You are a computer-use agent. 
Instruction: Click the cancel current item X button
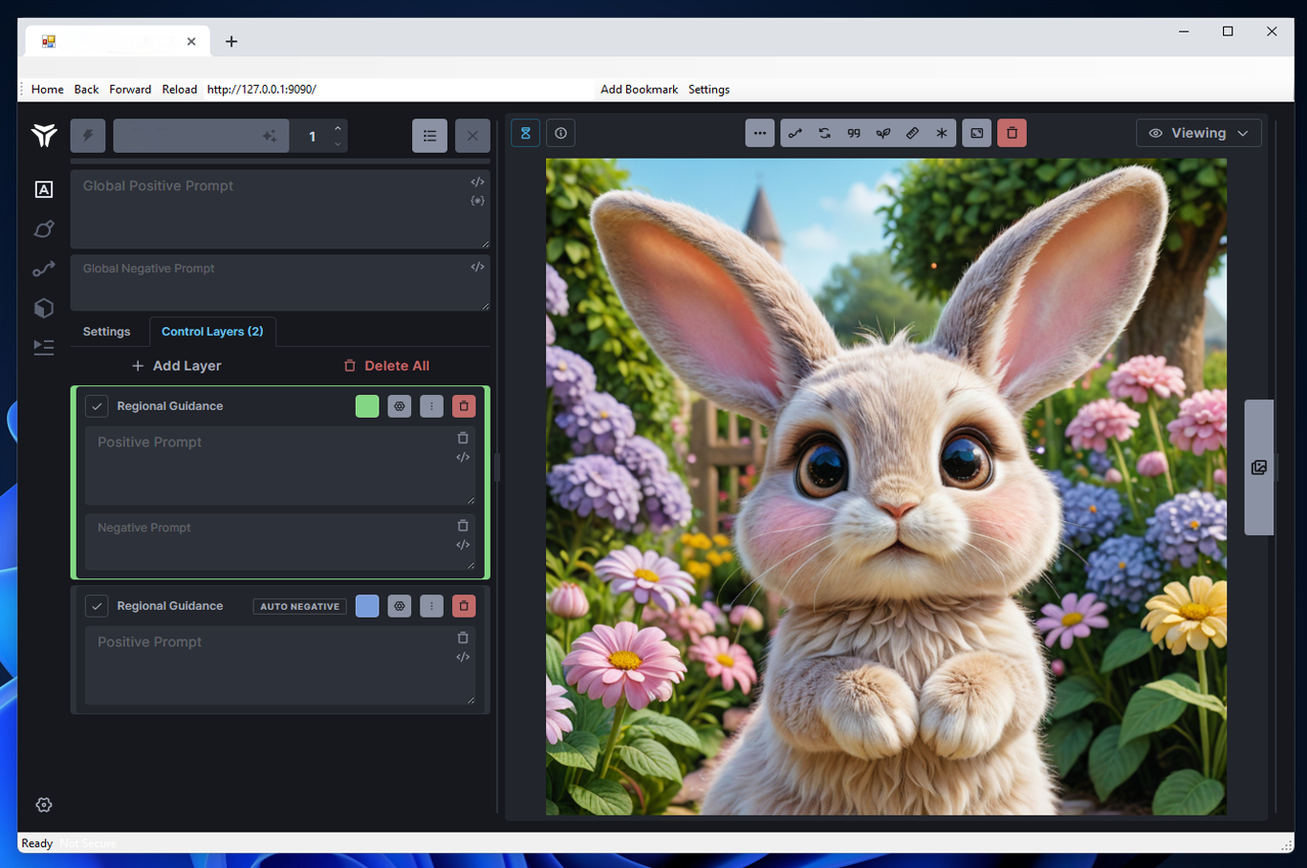pos(472,136)
